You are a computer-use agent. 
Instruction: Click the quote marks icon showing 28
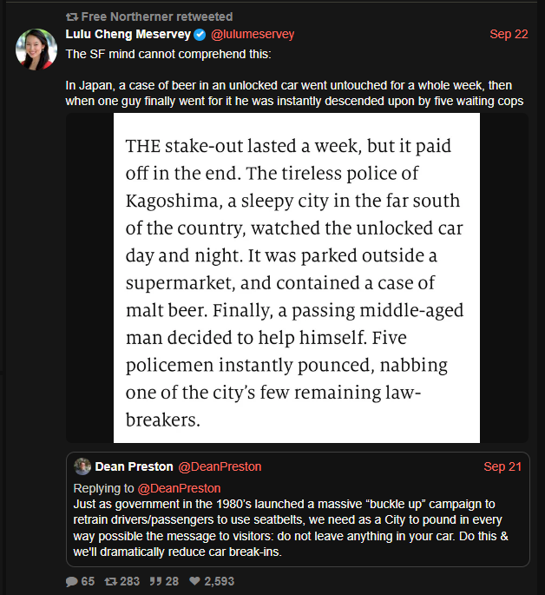click(x=155, y=581)
